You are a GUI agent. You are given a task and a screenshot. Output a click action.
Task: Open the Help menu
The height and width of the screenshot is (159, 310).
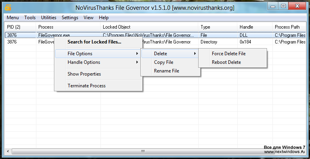(x=104, y=18)
